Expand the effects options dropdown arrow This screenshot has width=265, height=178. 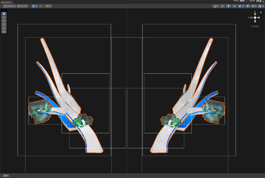coord(243,6)
